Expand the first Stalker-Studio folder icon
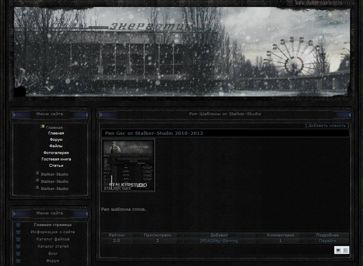363x266 pixels. [x=37, y=173]
